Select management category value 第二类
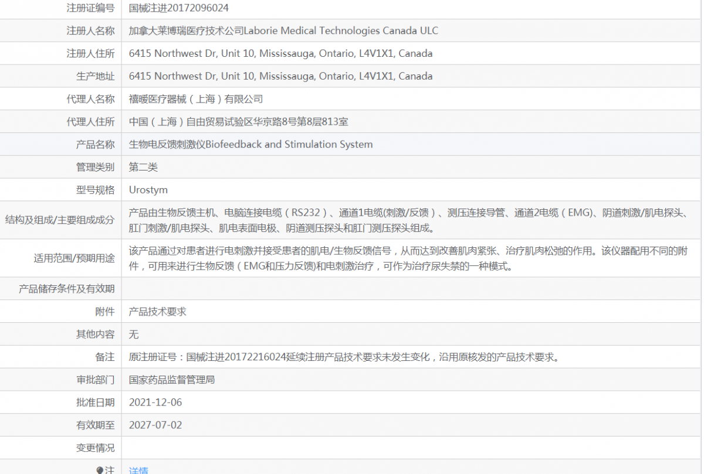Viewport: 704px width, 474px height. [x=143, y=167]
